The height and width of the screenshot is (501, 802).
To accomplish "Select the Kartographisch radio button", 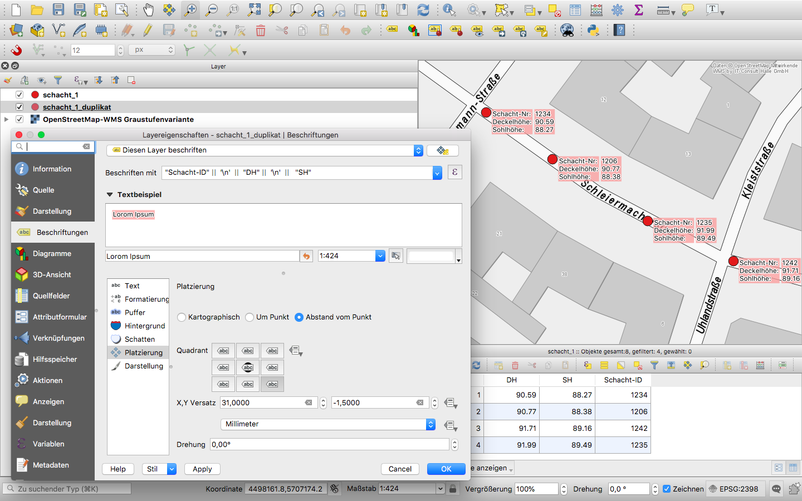I will 182,317.
